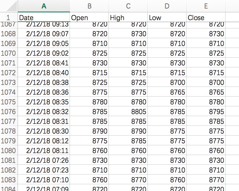
Task: Select row header 1076
Action: (8, 112)
